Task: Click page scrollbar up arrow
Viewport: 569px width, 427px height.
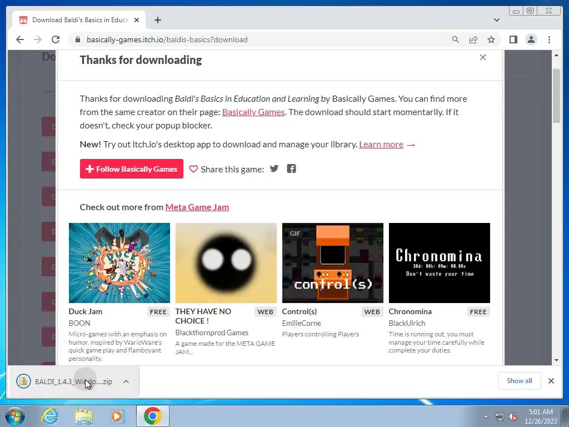Action: point(556,55)
